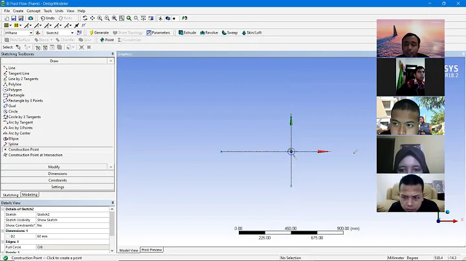This screenshot has height=261, width=466.
Task: Select the Polygon tool
Action: tap(12, 90)
